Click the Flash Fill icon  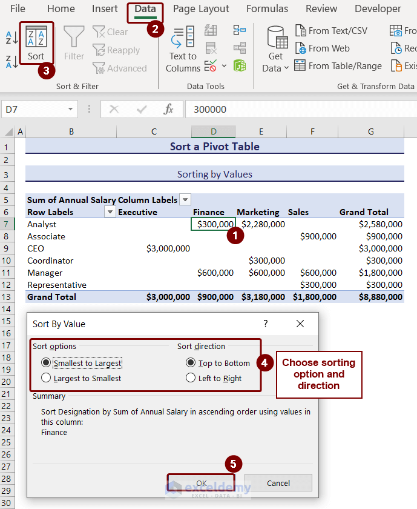pos(211,30)
